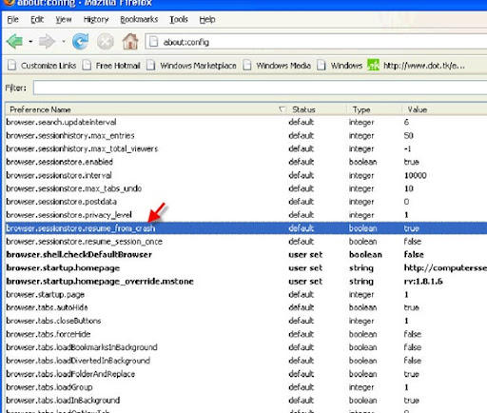The width and height of the screenshot is (487, 413).
Task: Click the page icon in the address bar
Action: 154,42
